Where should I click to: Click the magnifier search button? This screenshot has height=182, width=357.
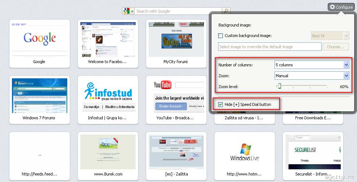pos(226,11)
